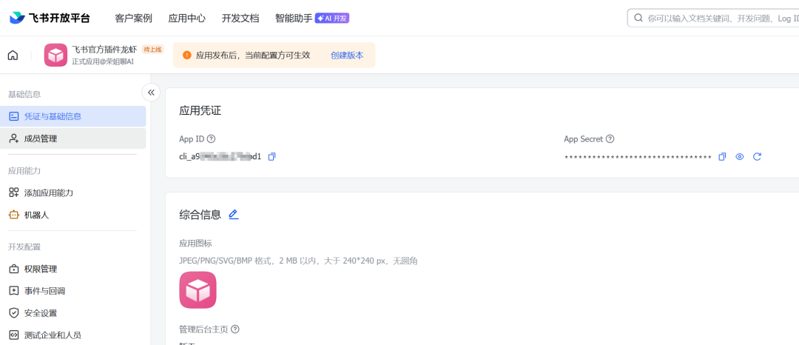Click 开发配置 sidebar group label

(x=24, y=247)
